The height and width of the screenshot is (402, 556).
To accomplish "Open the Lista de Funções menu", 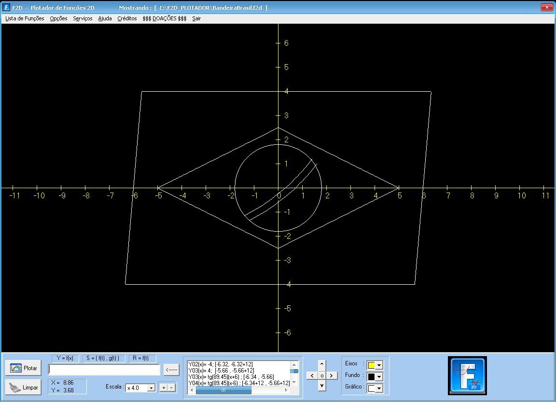I will point(25,18).
